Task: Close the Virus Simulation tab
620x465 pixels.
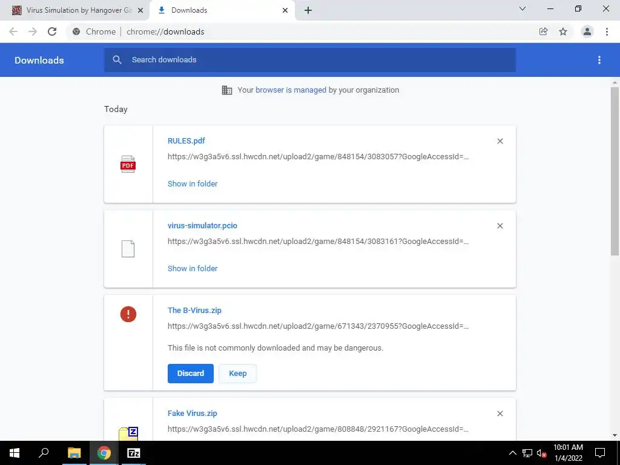Action: pyautogui.click(x=140, y=10)
